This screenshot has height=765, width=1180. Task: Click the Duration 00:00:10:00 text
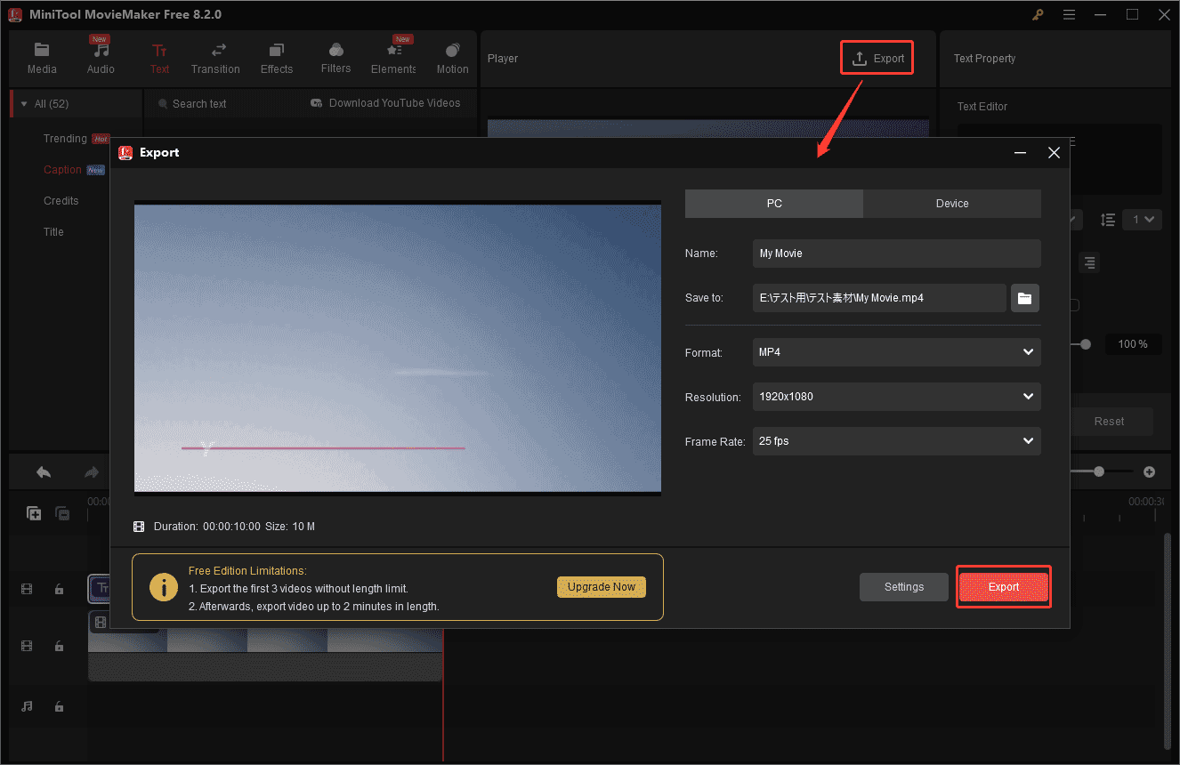coord(207,527)
